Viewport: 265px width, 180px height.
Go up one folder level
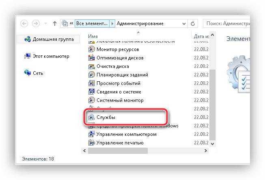(55, 23)
